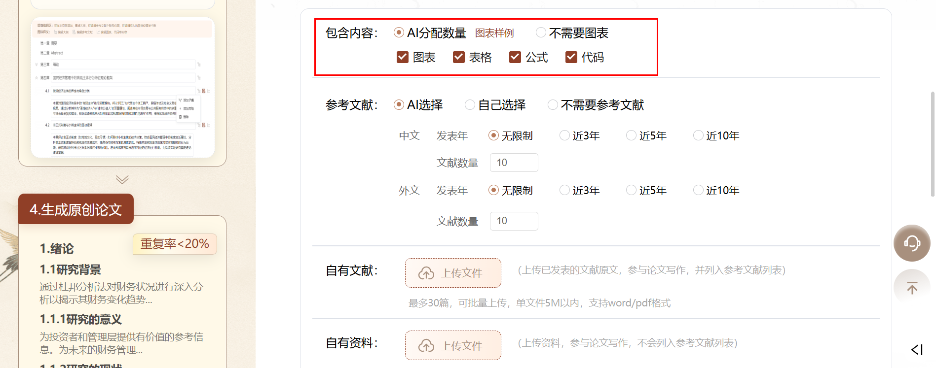Toggle the 代码 checkbox
Screen dimensions: 936x368
click(571, 57)
